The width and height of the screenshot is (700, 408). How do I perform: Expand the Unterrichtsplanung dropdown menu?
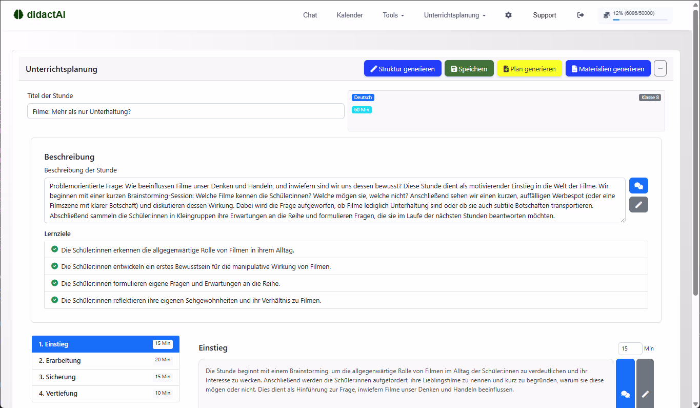[454, 15]
